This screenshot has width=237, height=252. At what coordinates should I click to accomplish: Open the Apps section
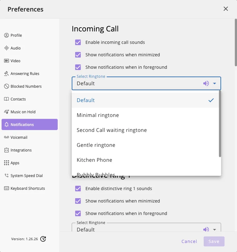(30, 163)
